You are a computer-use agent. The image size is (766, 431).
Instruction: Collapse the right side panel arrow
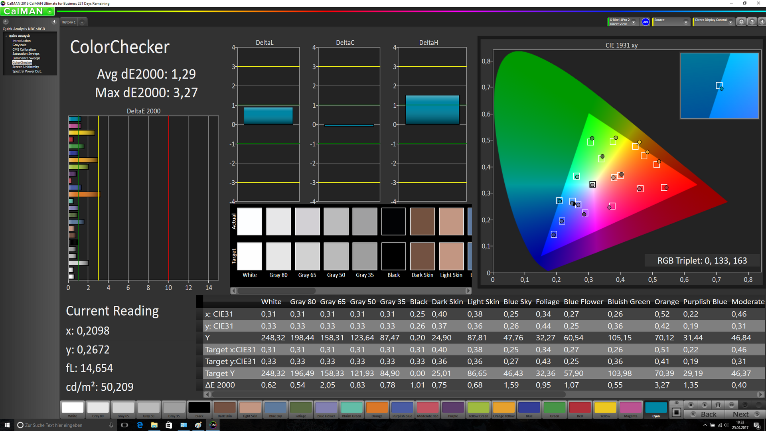(762, 22)
